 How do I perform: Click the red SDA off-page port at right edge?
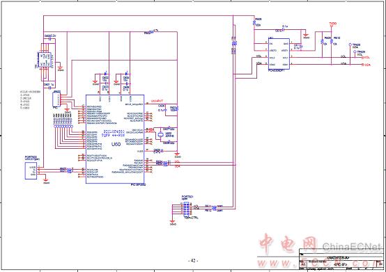pos(366,65)
